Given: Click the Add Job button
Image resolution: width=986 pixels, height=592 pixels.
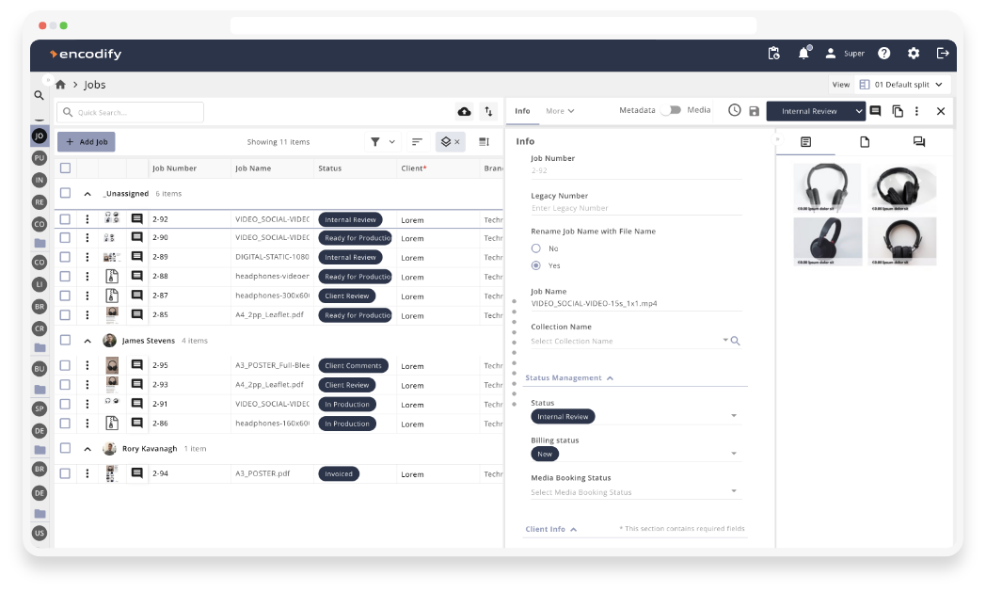Looking at the screenshot, I should tap(86, 141).
